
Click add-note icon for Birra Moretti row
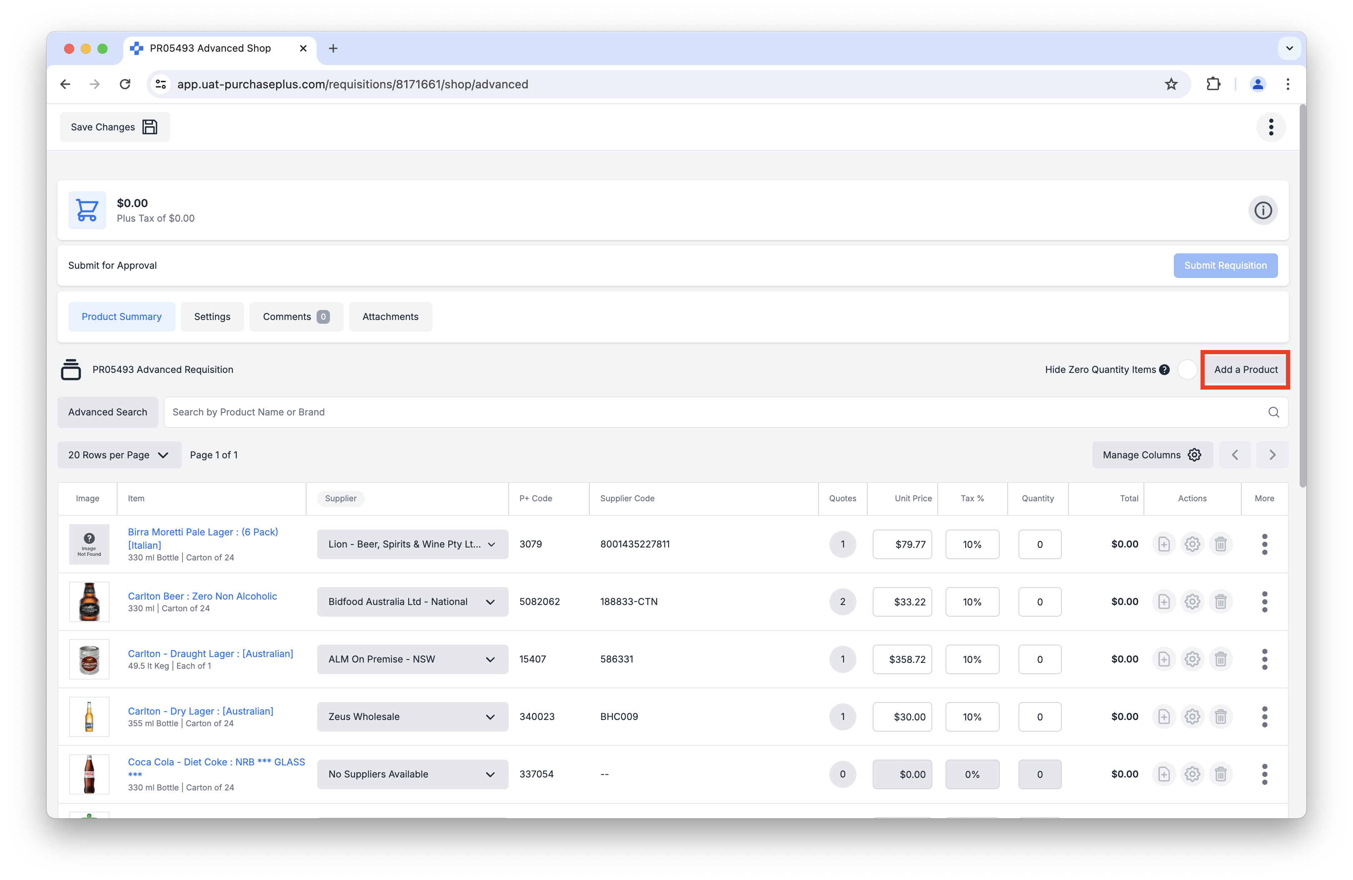tap(1164, 544)
